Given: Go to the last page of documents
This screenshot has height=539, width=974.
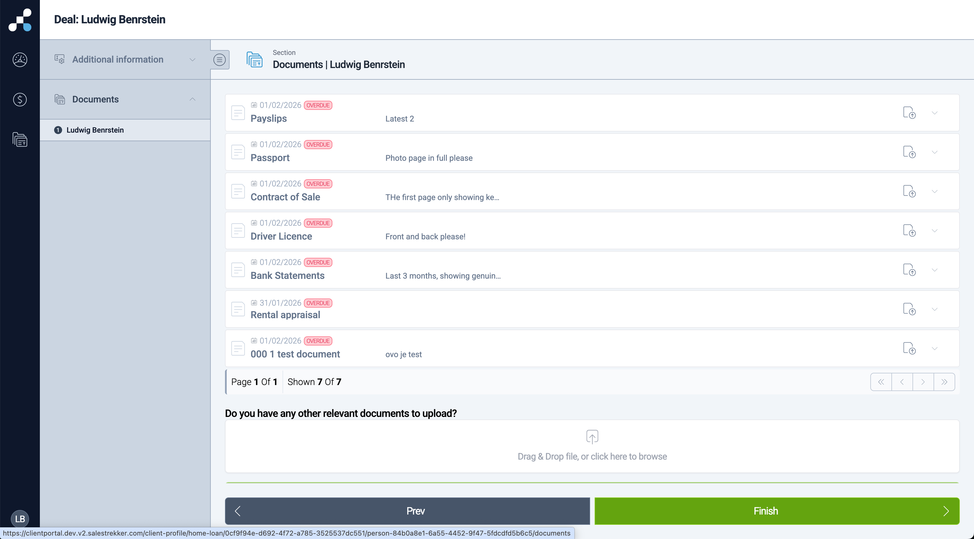Looking at the screenshot, I should [944, 382].
